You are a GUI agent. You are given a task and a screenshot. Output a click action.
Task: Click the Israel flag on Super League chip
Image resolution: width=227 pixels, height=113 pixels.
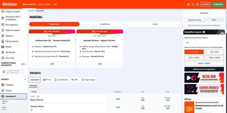(83, 80)
